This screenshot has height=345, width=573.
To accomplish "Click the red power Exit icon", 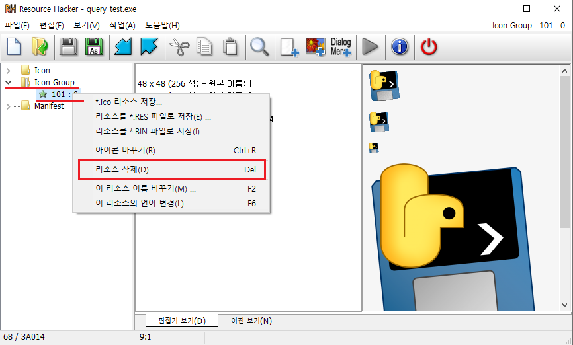I will pos(429,47).
